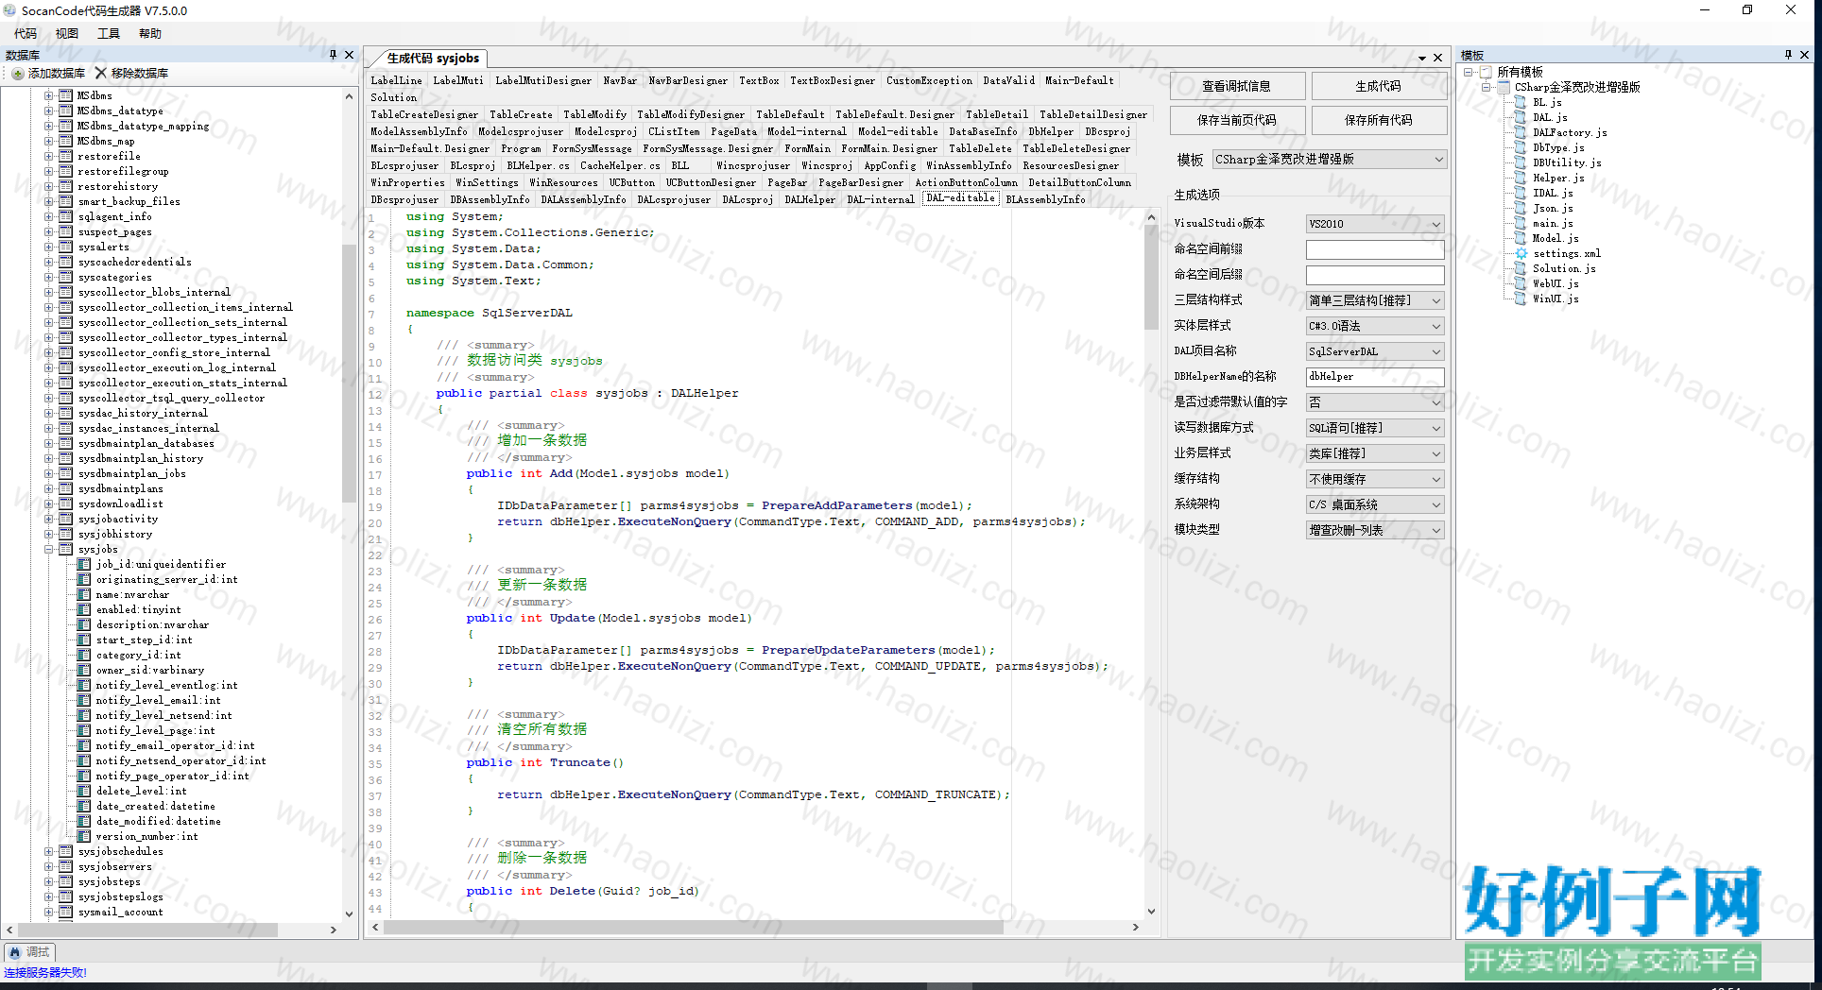Click the sysjobsteps table icon
Viewport: 1822px width, 990px height.
click(66, 881)
